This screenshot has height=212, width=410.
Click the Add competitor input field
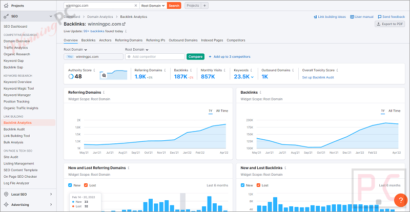pos(155,57)
